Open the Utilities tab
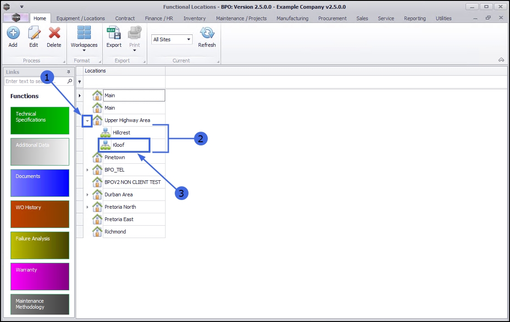This screenshot has height=322, width=510. (443, 18)
